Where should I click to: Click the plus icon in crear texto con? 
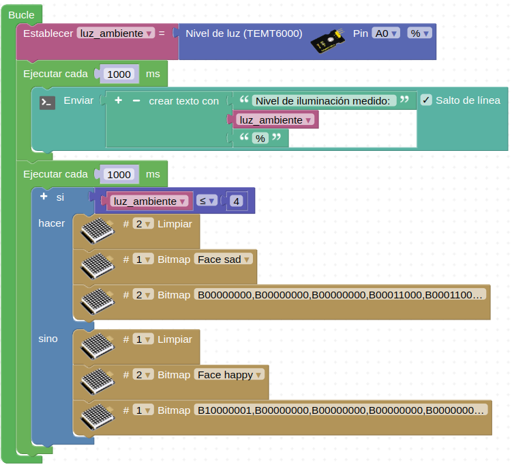pos(118,100)
